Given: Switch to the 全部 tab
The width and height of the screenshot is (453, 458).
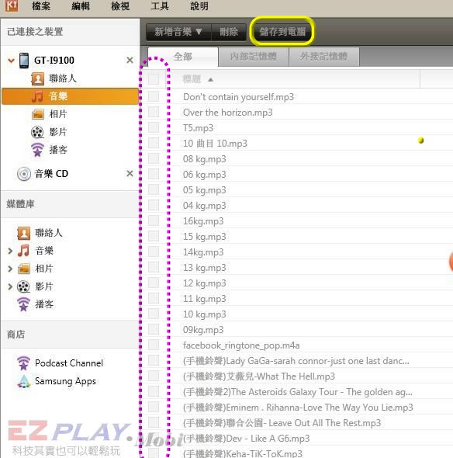Looking at the screenshot, I should (x=183, y=57).
